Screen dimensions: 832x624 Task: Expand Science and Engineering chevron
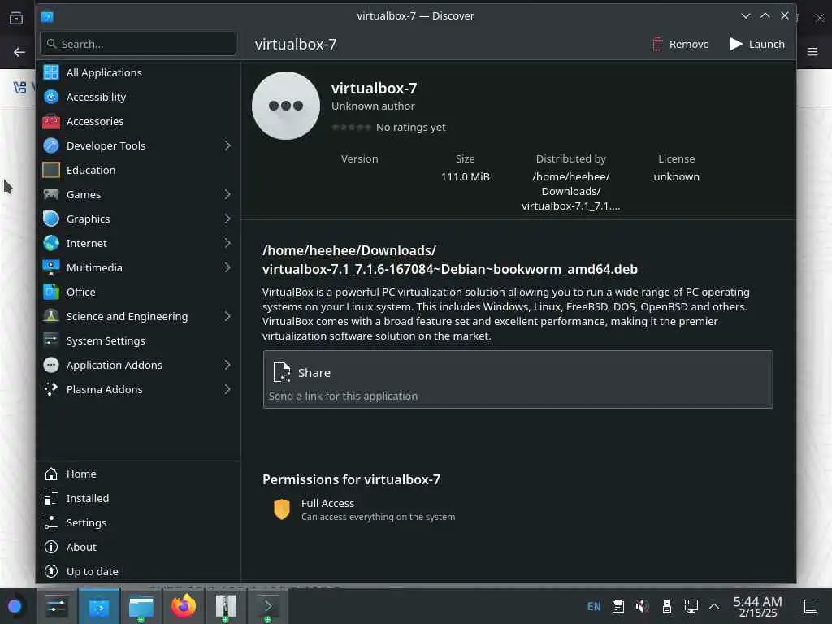[227, 316]
